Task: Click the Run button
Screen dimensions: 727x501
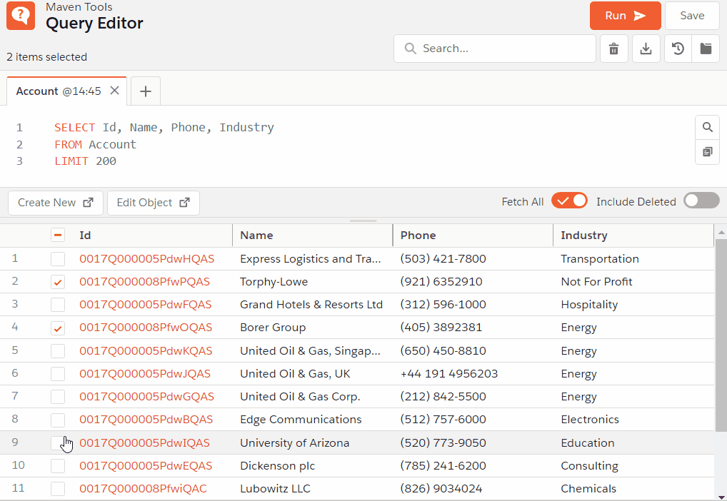Action: click(x=625, y=15)
